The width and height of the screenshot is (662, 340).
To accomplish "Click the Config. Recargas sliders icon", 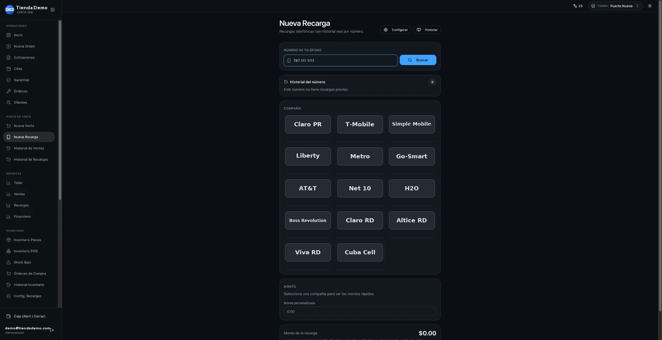I will pyautogui.click(x=9, y=296).
